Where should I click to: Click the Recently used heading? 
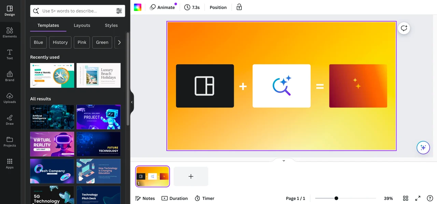[x=45, y=57]
